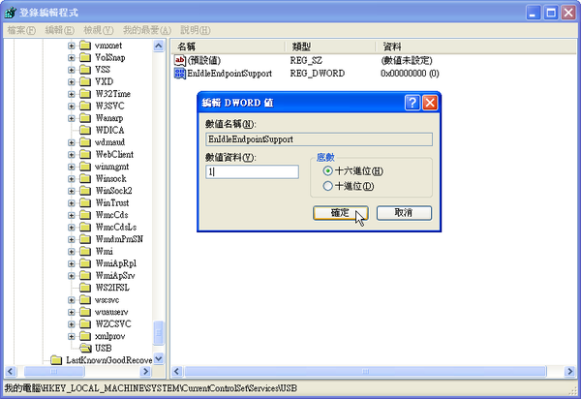Click the tree pane scroll left arrow
The image size is (581, 399).
pyautogui.click(x=10, y=371)
